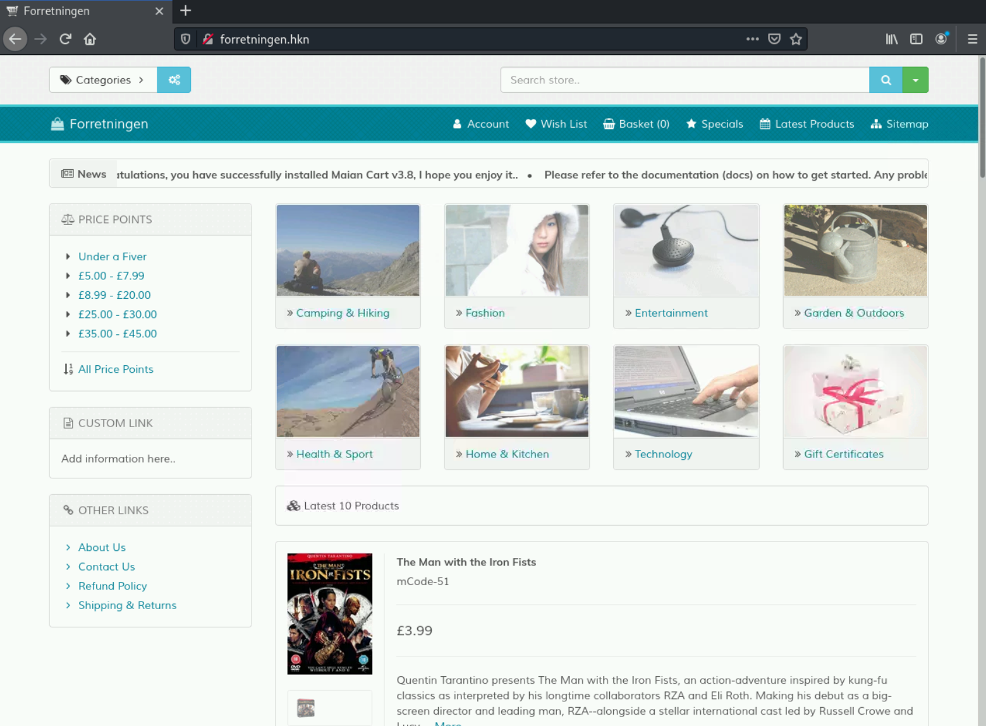Open the Basket (0) menu item

[636, 124]
